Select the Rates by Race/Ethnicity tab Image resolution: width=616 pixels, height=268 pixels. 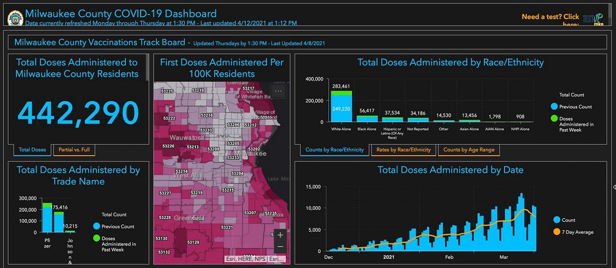[403, 150]
